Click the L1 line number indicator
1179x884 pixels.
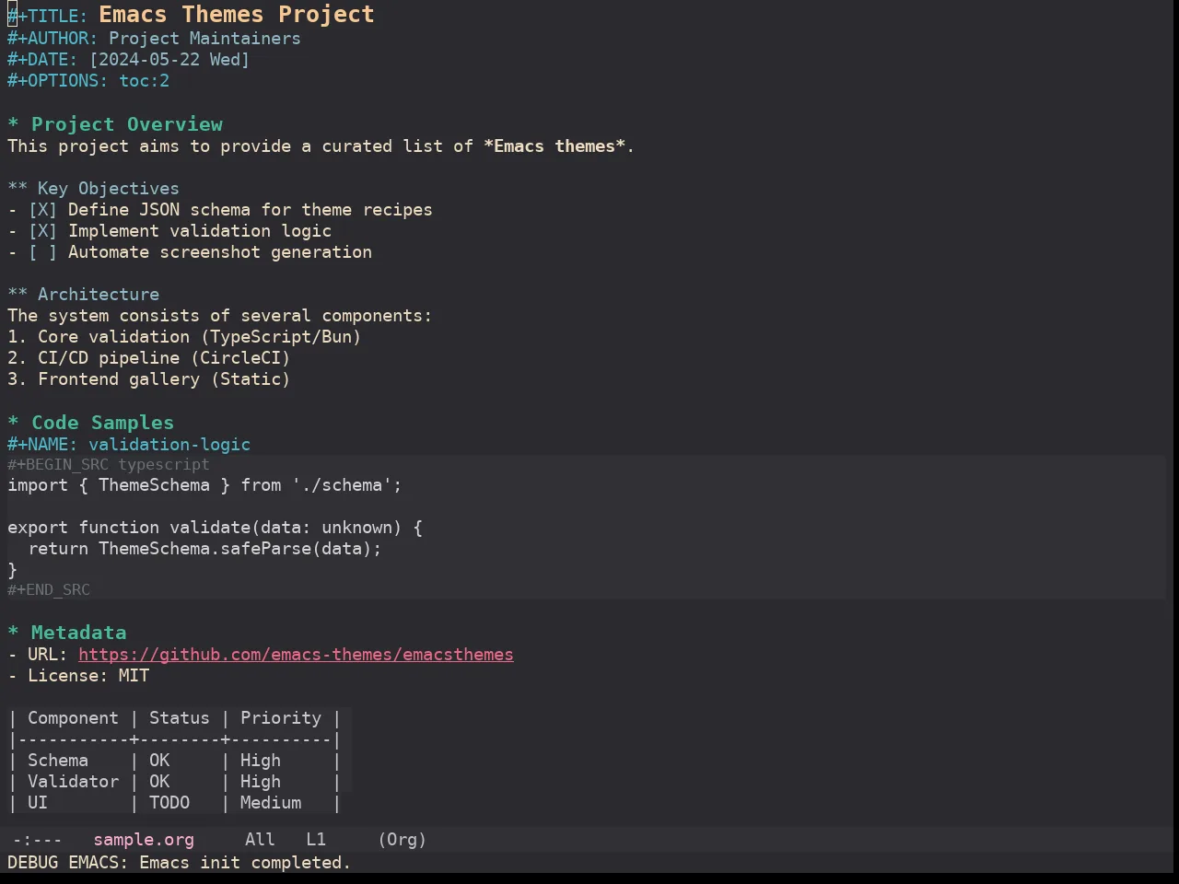point(316,840)
